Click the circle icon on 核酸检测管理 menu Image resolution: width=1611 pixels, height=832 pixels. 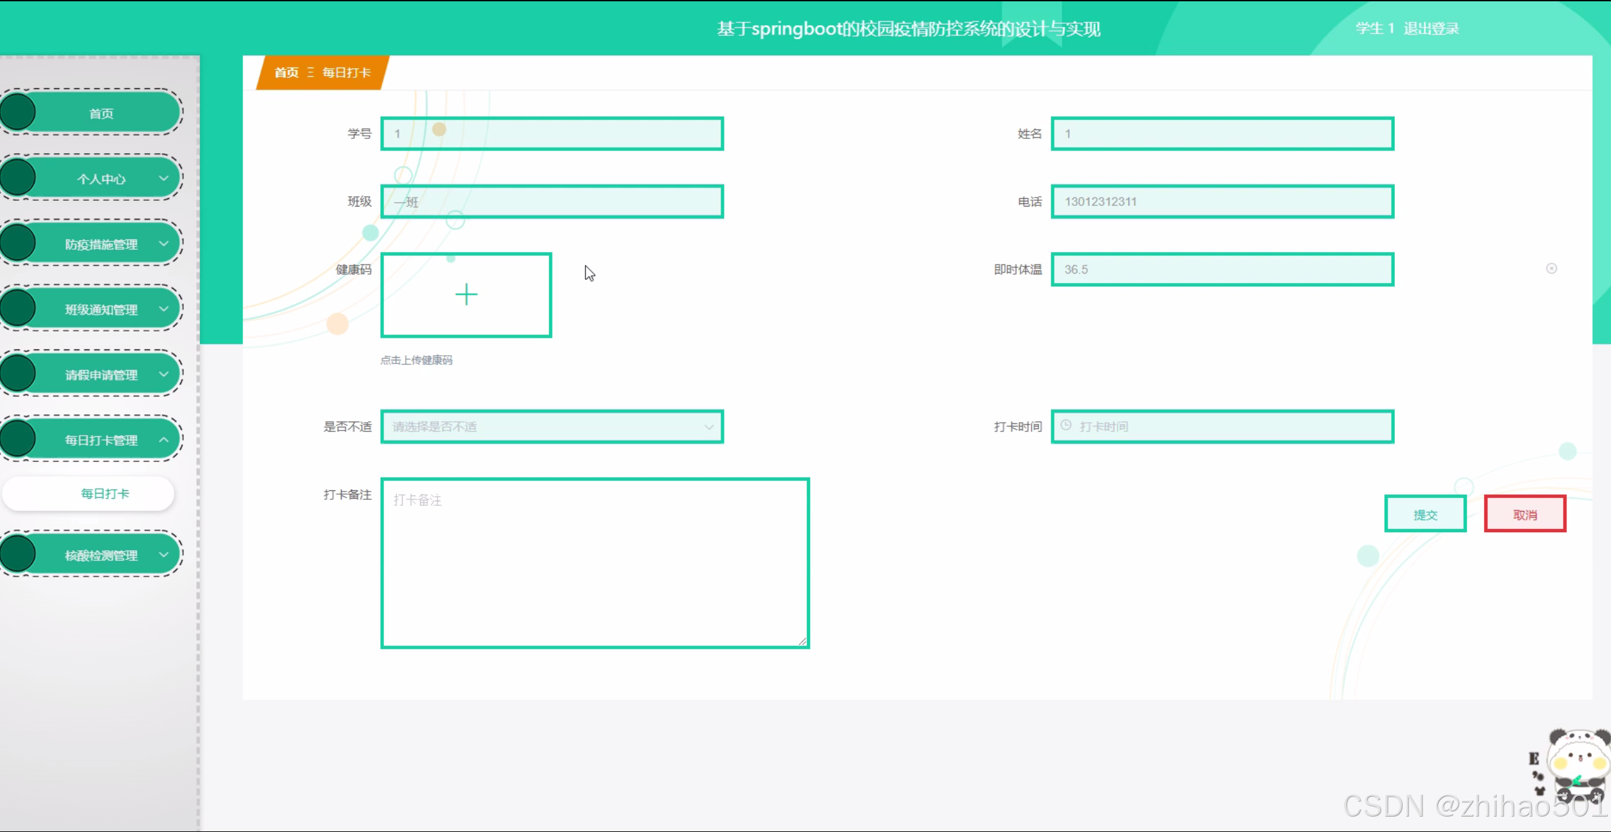click(x=18, y=554)
